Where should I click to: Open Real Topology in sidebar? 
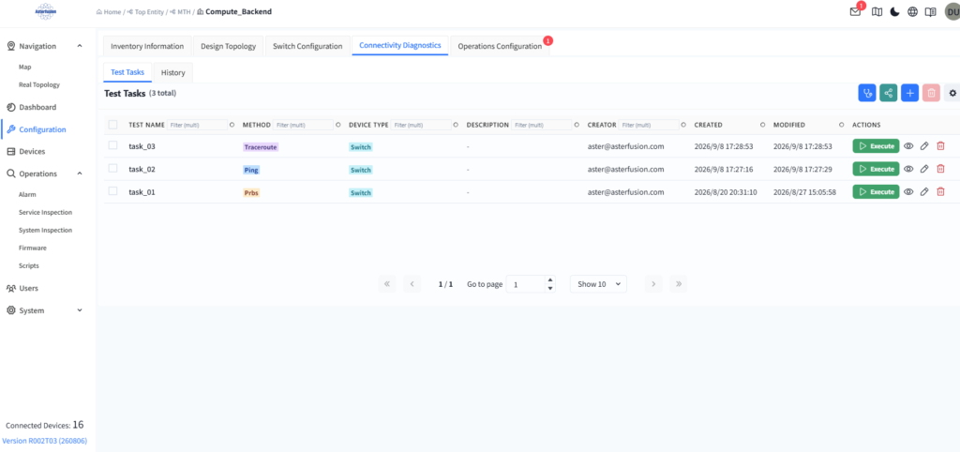[39, 84]
